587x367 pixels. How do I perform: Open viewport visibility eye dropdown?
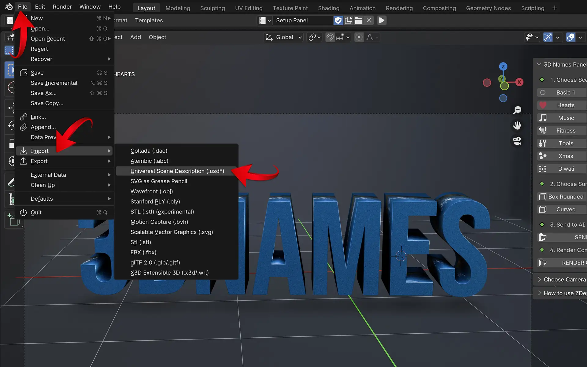[x=532, y=37]
